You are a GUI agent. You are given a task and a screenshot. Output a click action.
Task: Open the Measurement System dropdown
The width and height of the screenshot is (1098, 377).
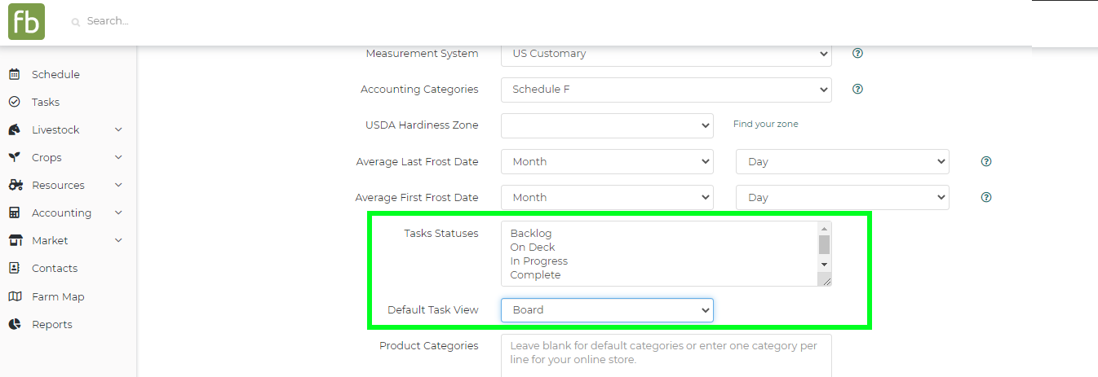tap(666, 54)
